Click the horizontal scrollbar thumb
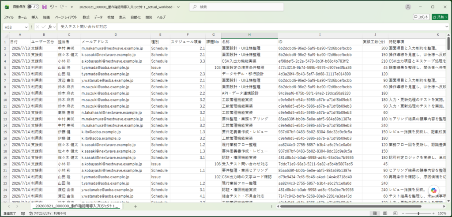This screenshot has height=217, width=452. click(350, 206)
